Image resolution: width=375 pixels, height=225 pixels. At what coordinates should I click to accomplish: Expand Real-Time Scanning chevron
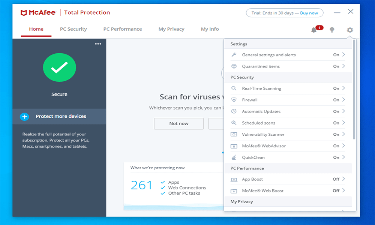343,88
